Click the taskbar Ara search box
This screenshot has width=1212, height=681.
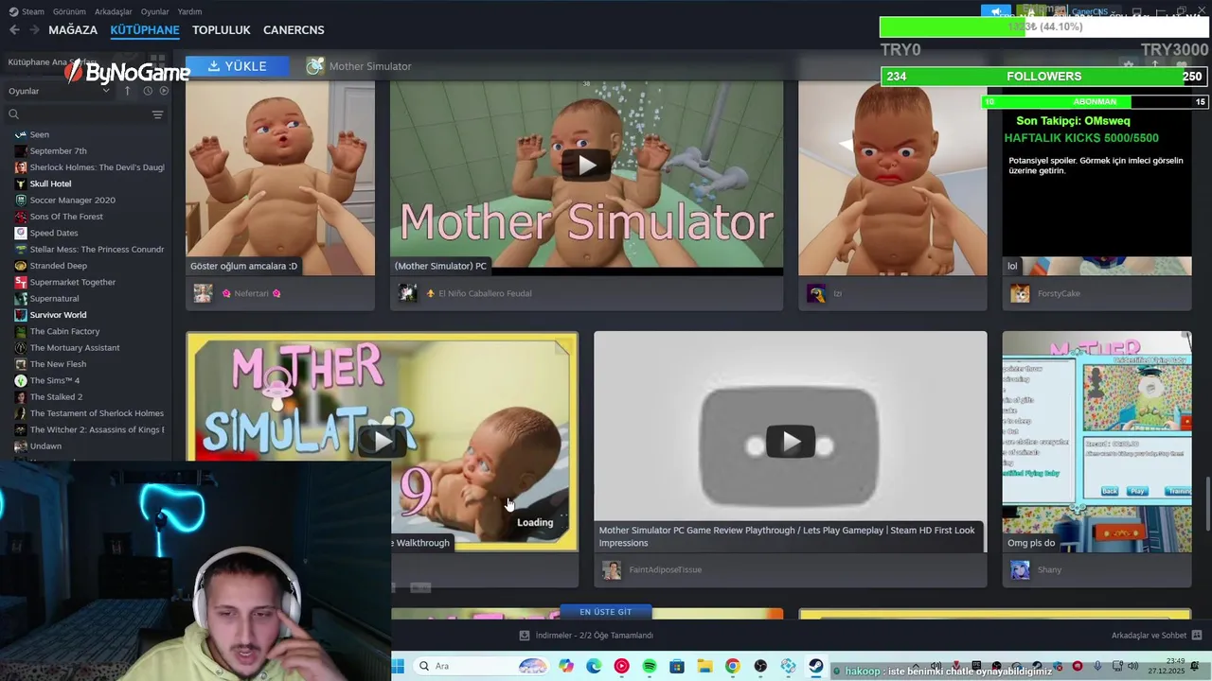(483, 666)
